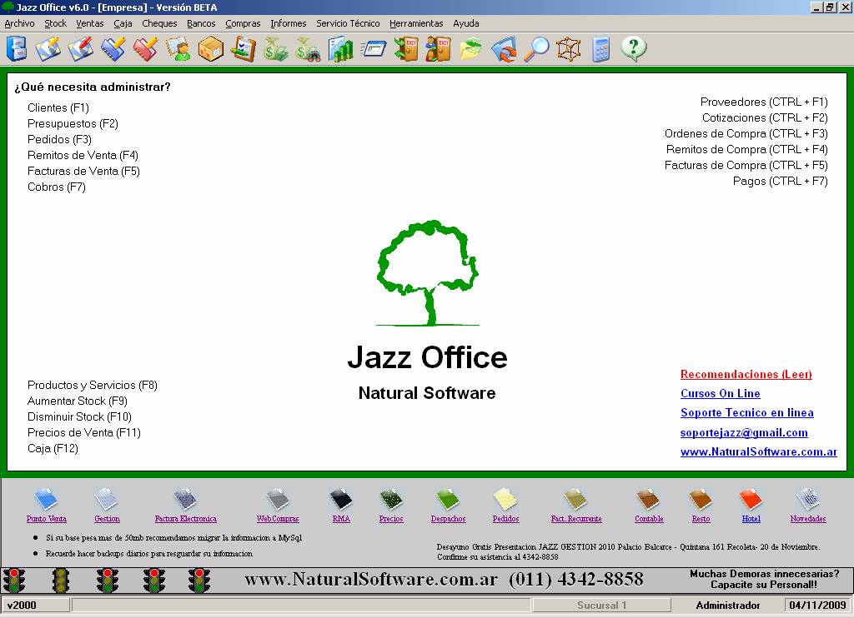
Task: Click the red page icon above Hotel
Action: pos(751,500)
